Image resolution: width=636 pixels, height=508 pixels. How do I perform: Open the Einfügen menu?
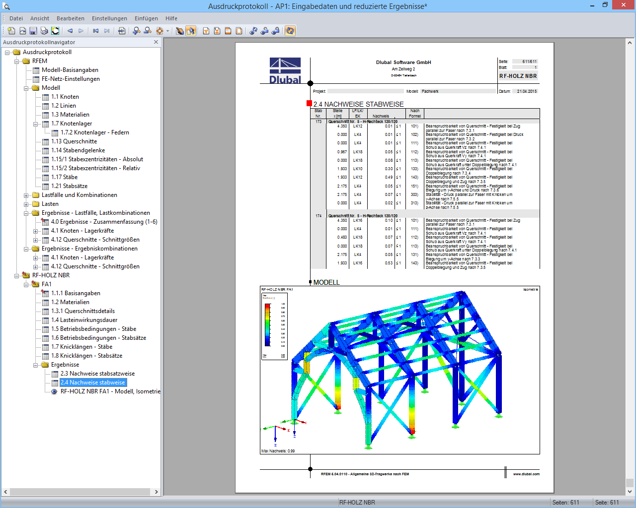pyautogui.click(x=146, y=18)
